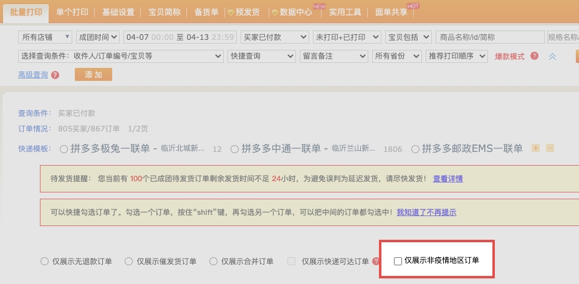Open the 留言备注 dropdown
This screenshot has width=579, height=284.
coord(334,56)
